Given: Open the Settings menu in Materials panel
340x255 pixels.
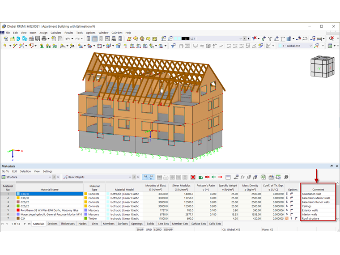Looking at the screenshot, I should click(47, 171).
